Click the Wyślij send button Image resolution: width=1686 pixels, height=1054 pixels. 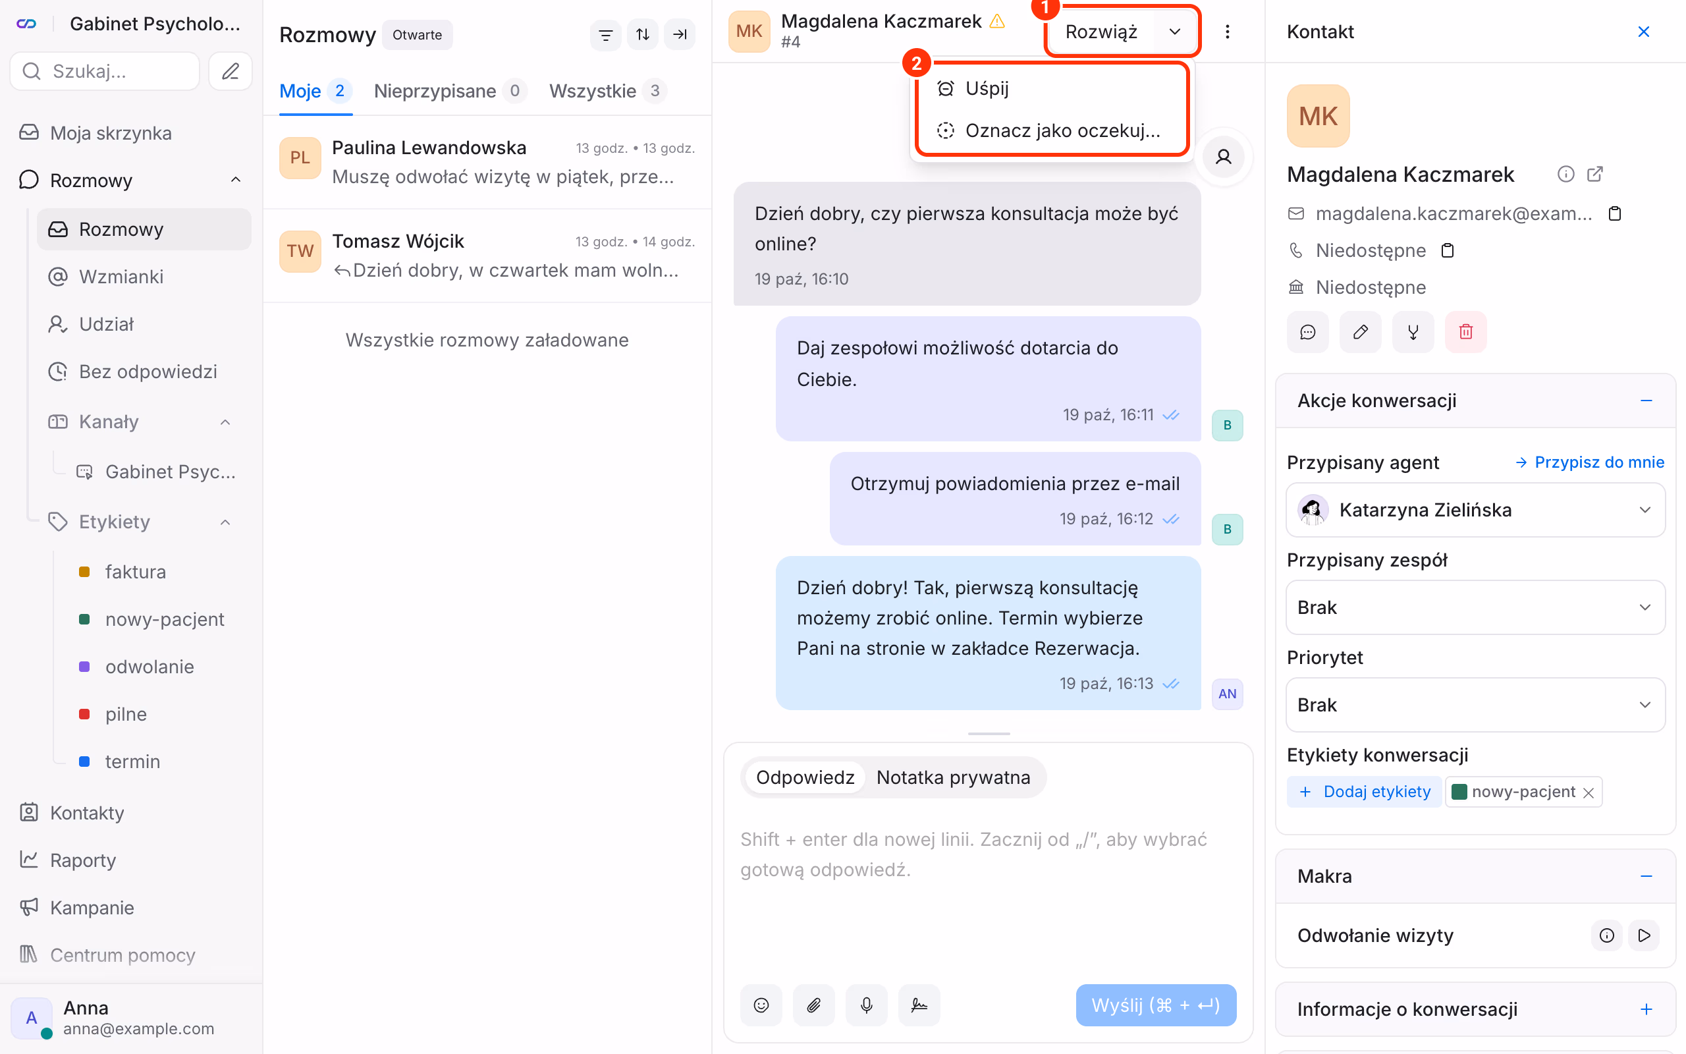(x=1155, y=1005)
